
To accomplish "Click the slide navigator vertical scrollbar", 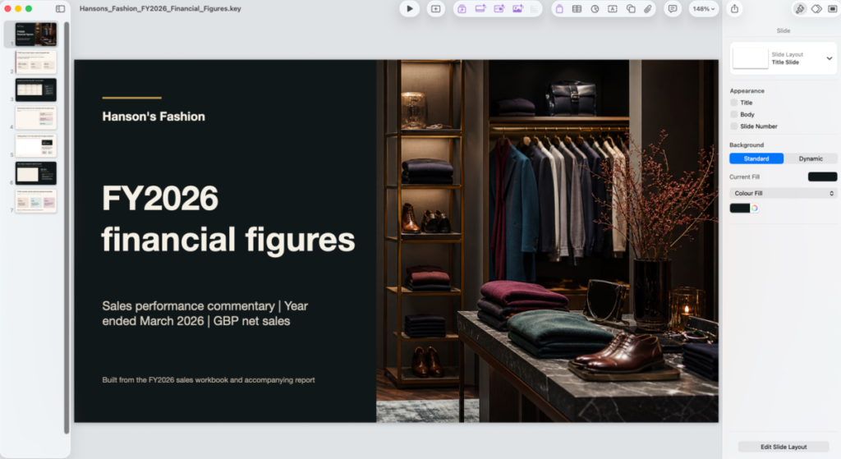I will coord(67,228).
